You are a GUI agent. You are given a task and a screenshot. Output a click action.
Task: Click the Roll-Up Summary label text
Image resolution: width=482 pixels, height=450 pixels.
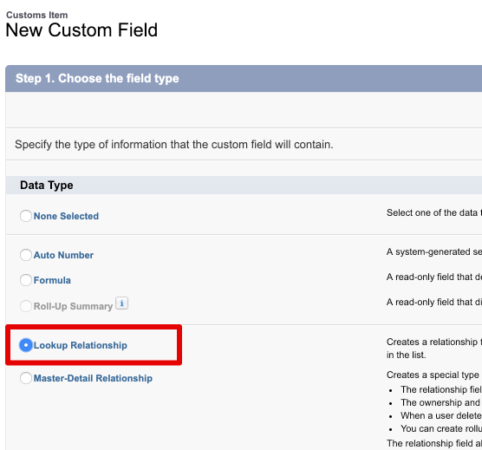(x=73, y=306)
